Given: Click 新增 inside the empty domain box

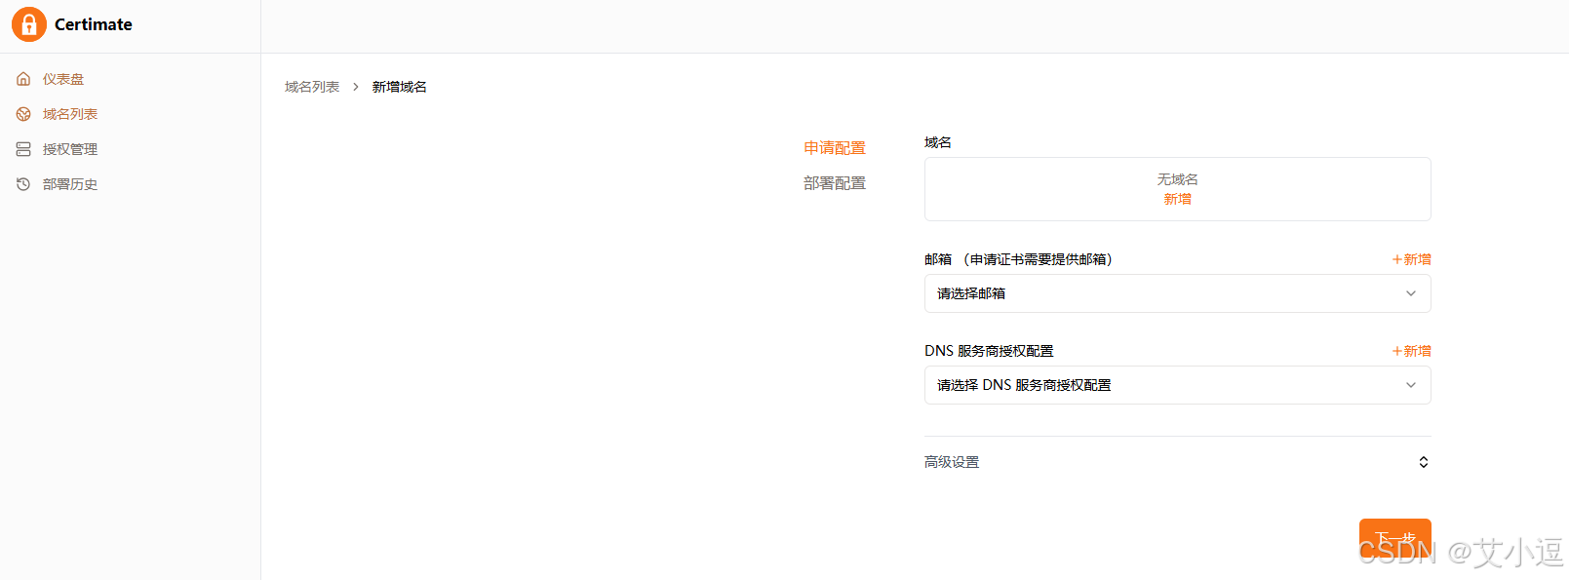Looking at the screenshot, I should pos(1178,199).
